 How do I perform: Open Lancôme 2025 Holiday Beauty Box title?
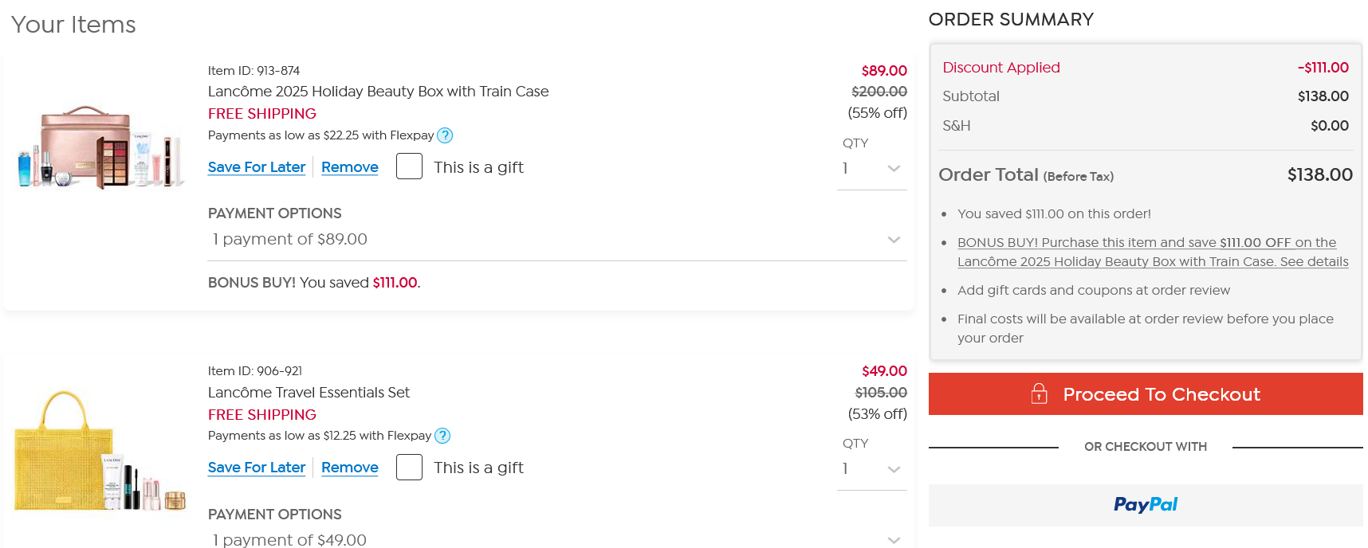pos(378,92)
